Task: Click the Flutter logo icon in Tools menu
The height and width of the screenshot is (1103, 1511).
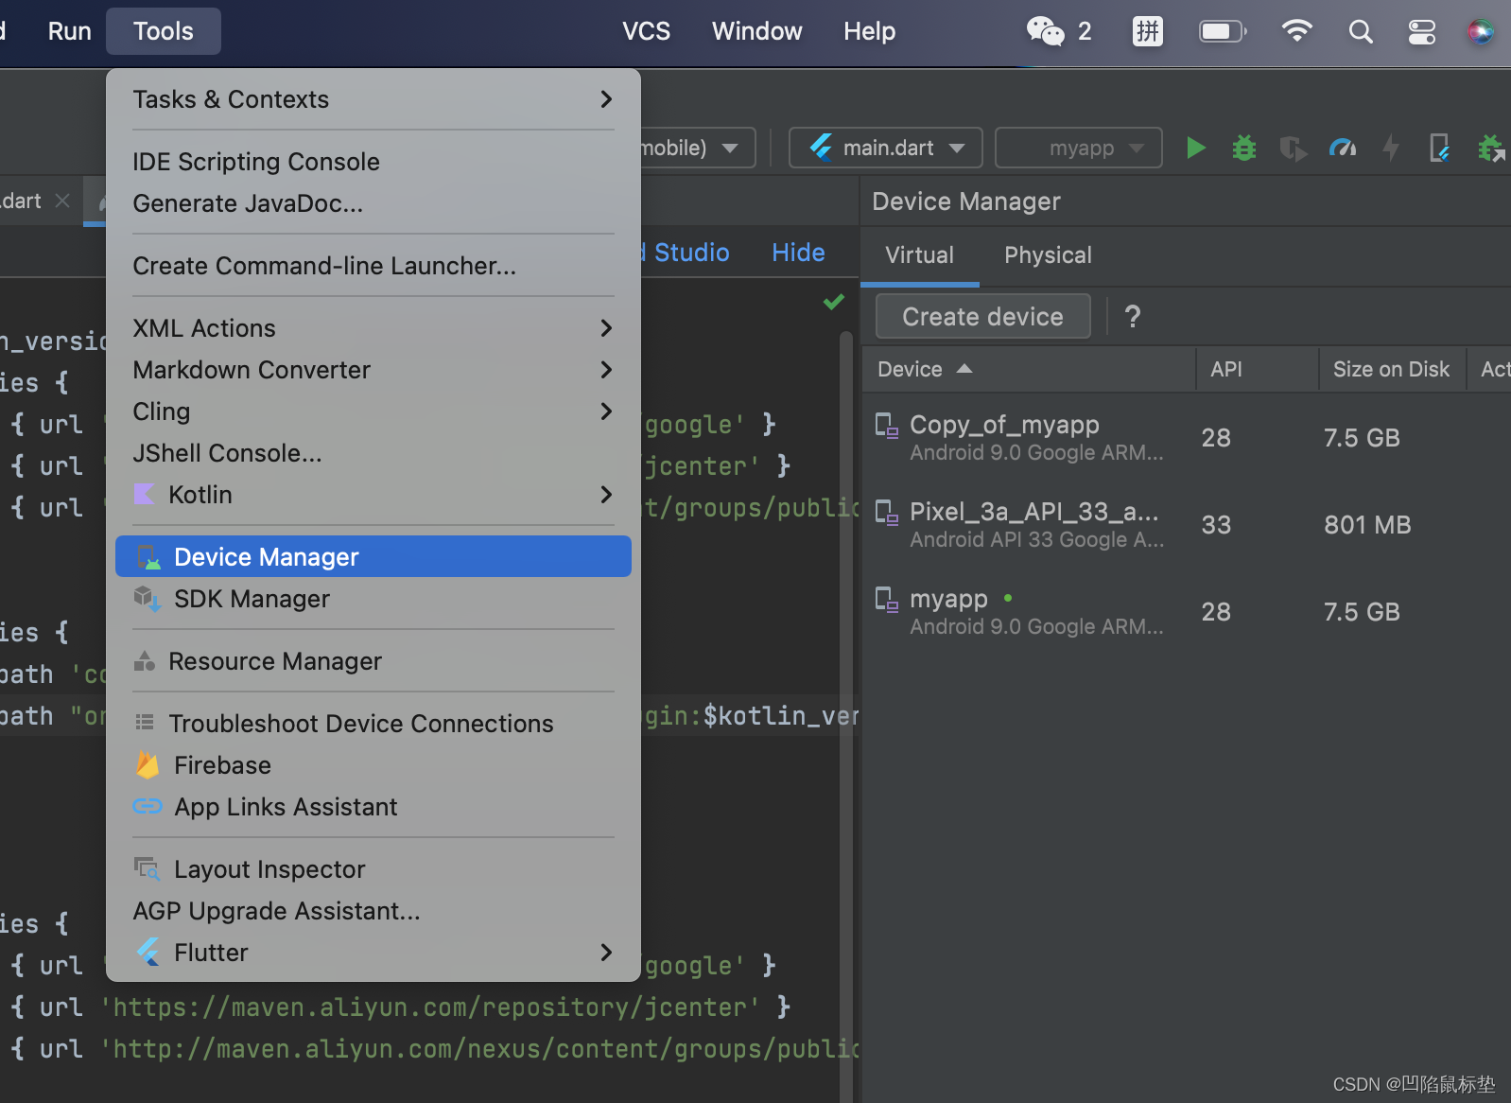Action: pyautogui.click(x=148, y=952)
